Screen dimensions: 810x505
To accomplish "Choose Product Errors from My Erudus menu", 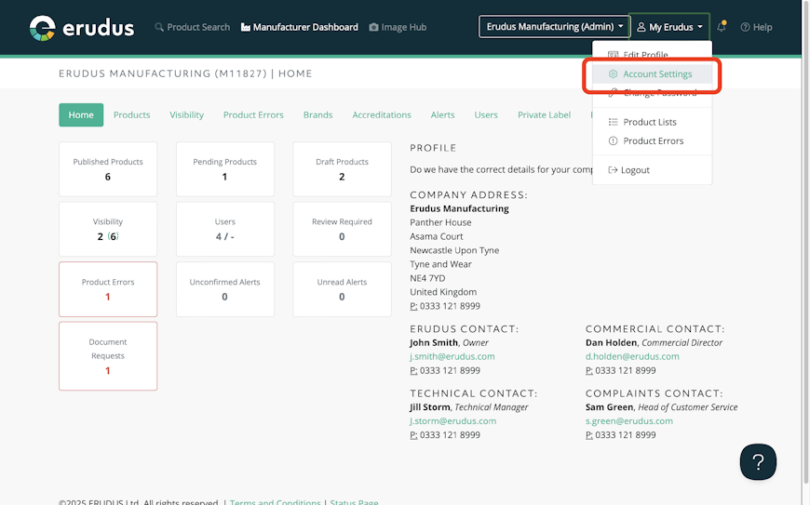I will (652, 140).
